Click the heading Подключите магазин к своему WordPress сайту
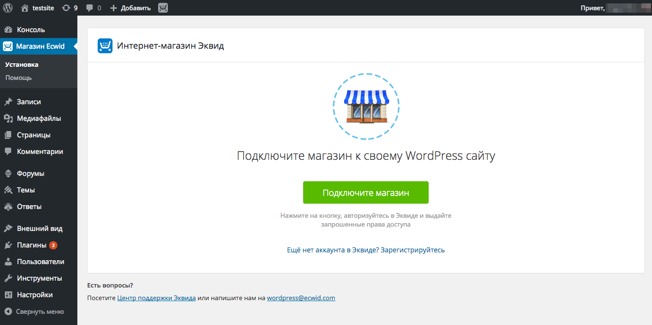The height and width of the screenshot is (325, 652). [366, 156]
